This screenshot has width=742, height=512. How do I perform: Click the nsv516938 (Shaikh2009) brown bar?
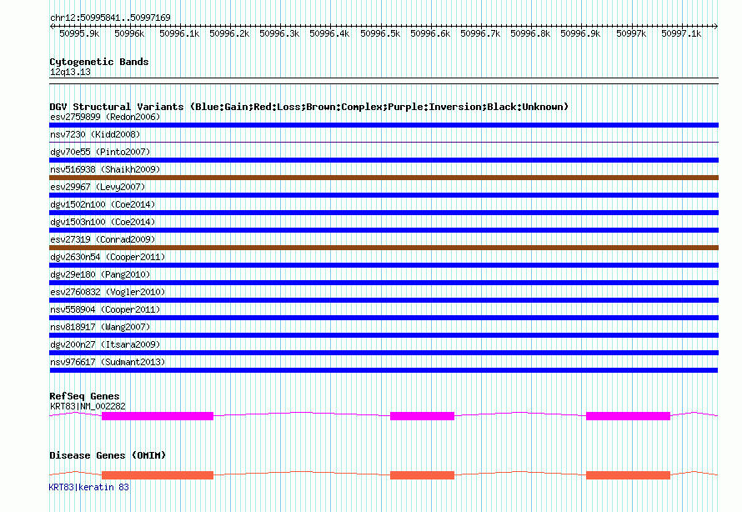[x=384, y=178]
